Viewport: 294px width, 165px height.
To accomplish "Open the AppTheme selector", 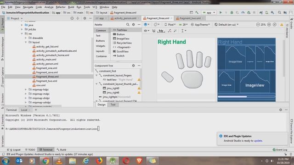I will (200, 24).
